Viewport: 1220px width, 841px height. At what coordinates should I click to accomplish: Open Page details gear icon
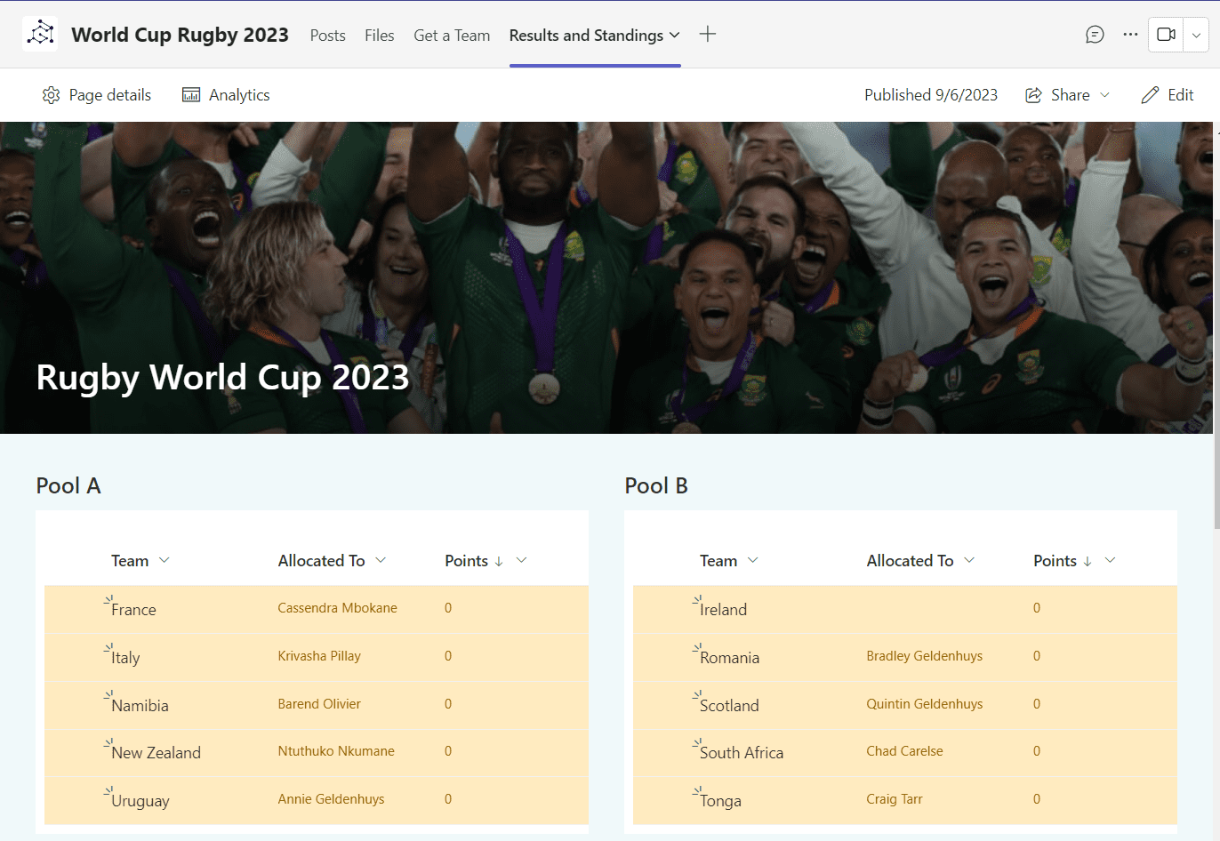pos(51,95)
